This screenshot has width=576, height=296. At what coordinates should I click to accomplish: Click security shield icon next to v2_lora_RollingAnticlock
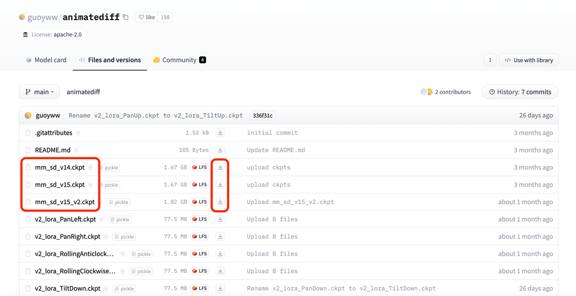point(122,254)
